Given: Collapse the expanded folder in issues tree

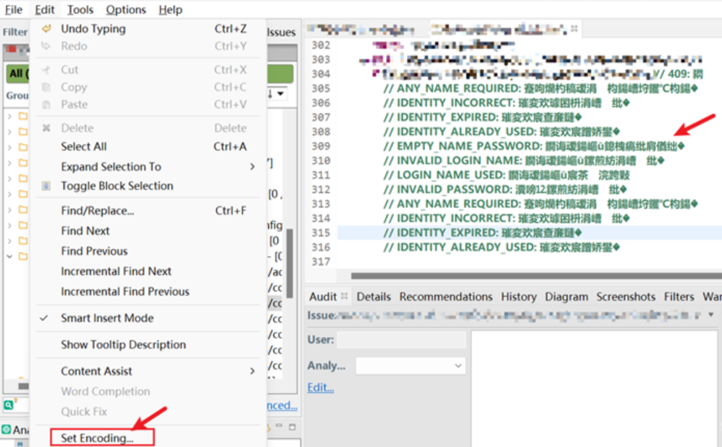Looking at the screenshot, I should pyautogui.click(x=9, y=256).
